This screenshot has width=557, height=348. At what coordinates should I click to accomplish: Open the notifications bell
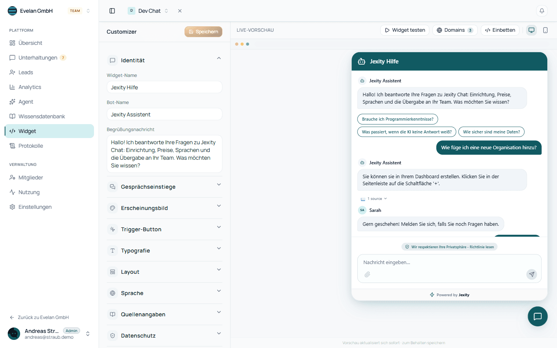[x=542, y=11]
